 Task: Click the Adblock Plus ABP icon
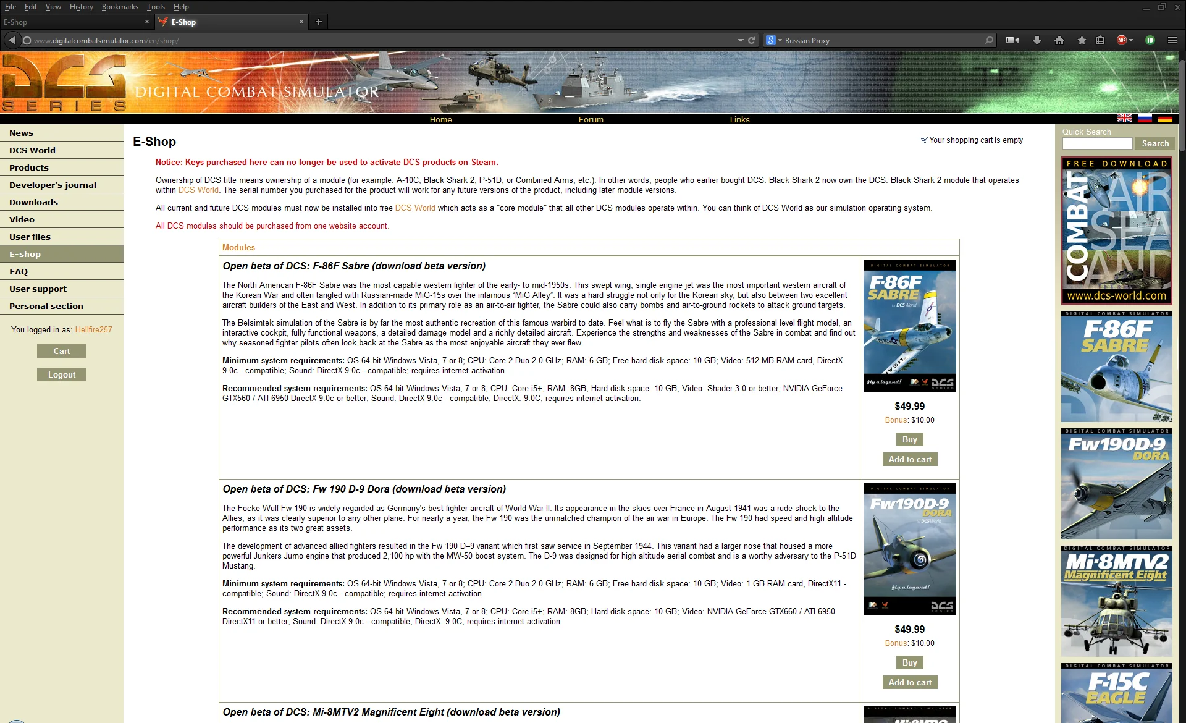coord(1122,40)
